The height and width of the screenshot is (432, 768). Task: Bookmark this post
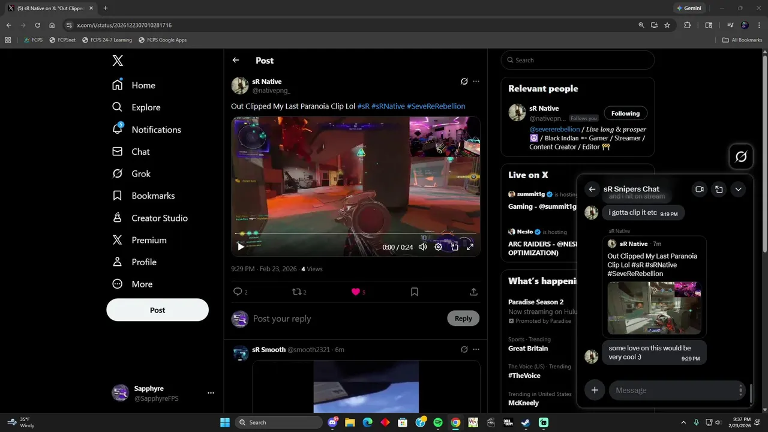tap(414, 292)
